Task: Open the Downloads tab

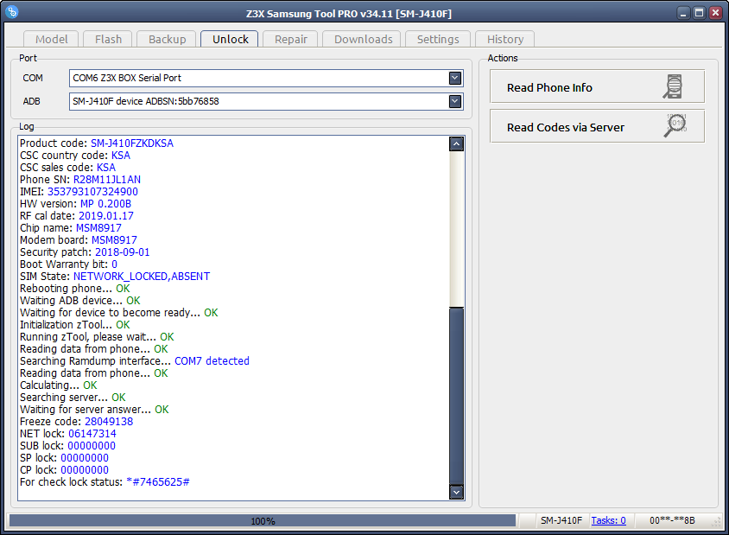Action: (x=363, y=39)
